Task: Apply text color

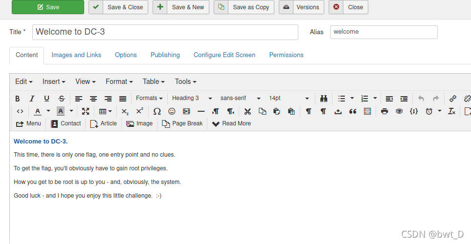Action: pos(38,112)
